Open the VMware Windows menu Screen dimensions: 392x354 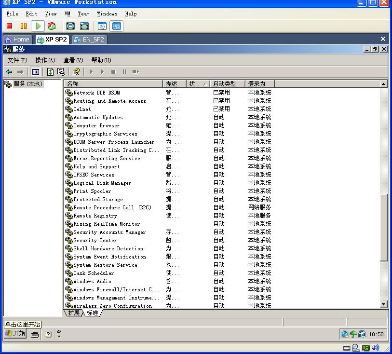click(107, 14)
